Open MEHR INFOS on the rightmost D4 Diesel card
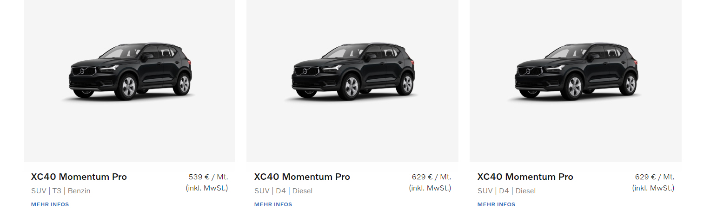The width and height of the screenshot is (717, 216). [496, 204]
